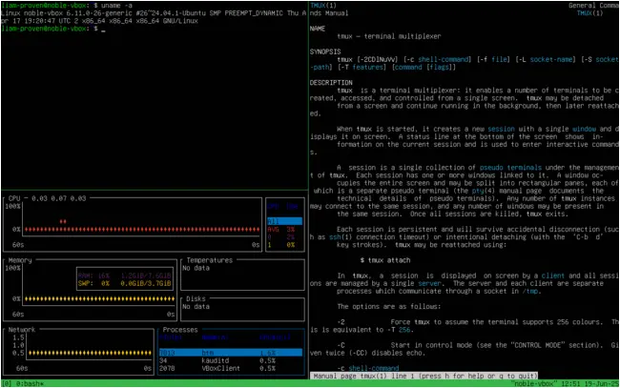
Task: Focus the Network panel title
Action: tap(22, 330)
